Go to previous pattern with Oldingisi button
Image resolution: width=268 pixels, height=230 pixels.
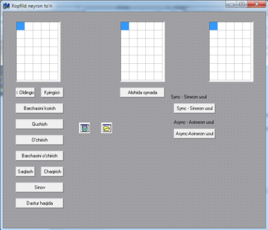26,92
